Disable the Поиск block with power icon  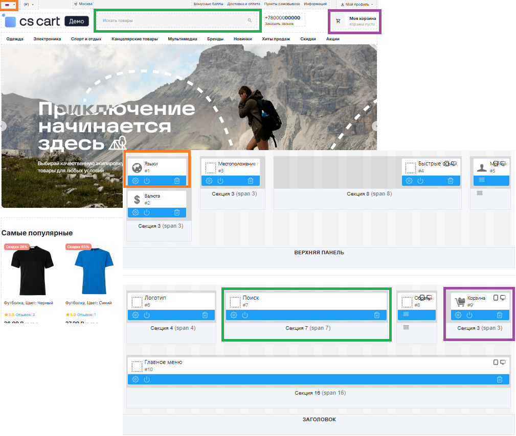(245, 315)
